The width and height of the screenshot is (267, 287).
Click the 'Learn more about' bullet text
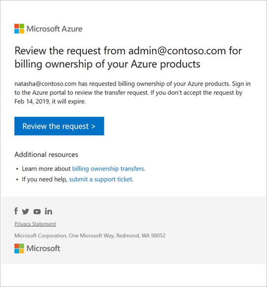pos(46,168)
